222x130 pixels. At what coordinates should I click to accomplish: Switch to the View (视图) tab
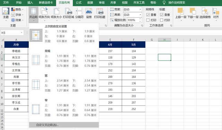(x=125, y=2)
